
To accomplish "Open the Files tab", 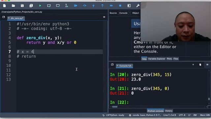I will click(176, 59).
